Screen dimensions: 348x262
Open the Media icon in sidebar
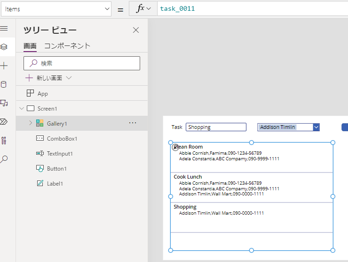click(x=4, y=103)
